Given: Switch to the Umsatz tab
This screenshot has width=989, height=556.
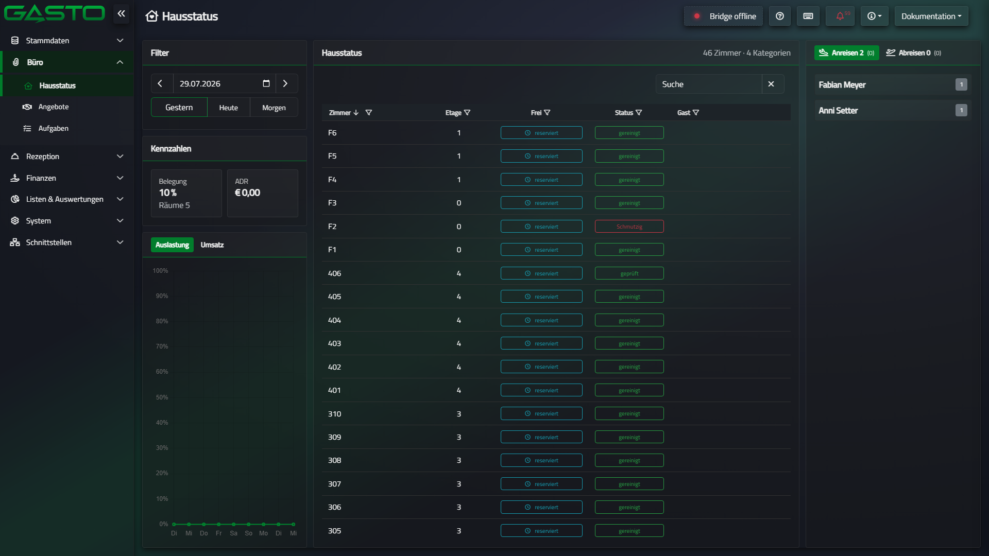Looking at the screenshot, I should [x=212, y=245].
